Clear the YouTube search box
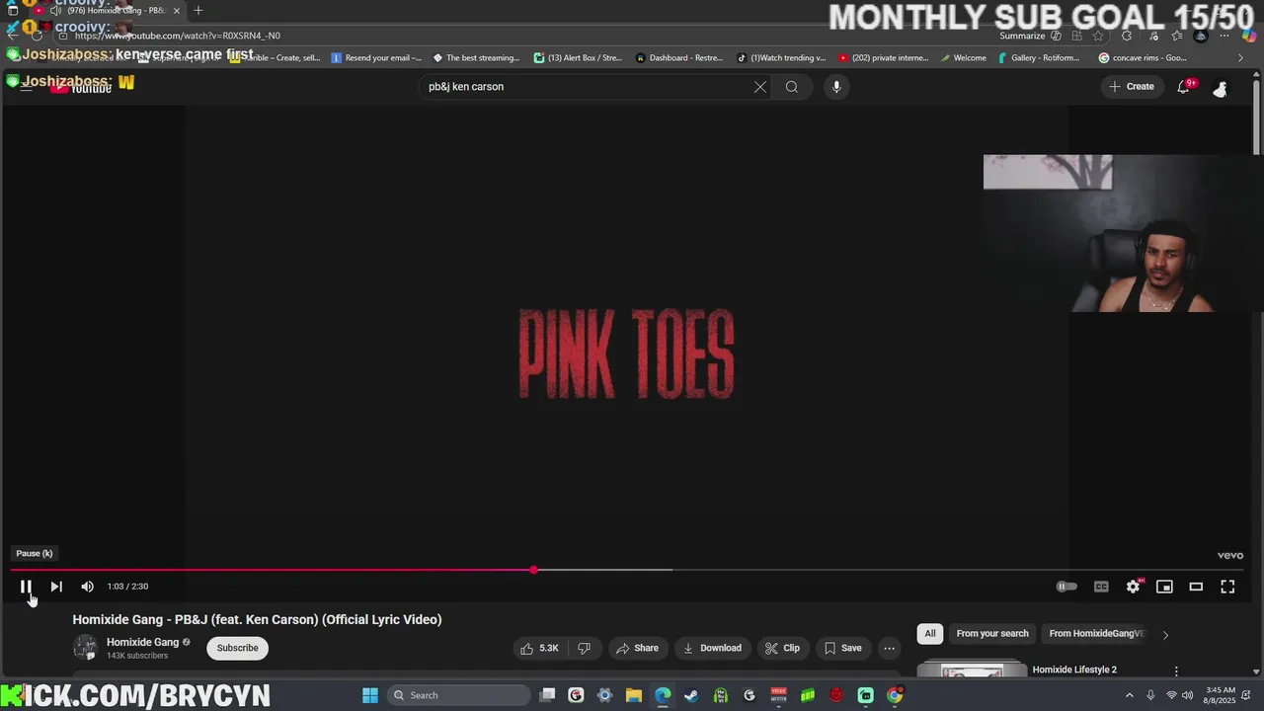 tap(760, 87)
